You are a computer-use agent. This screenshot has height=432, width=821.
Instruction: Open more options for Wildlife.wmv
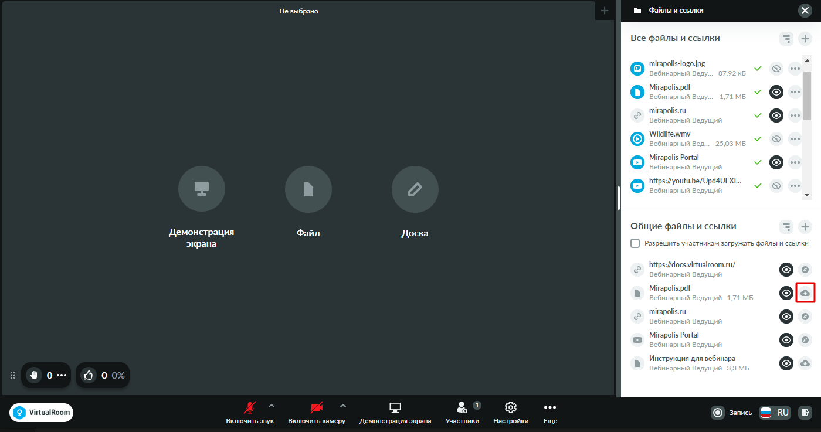(795, 139)
